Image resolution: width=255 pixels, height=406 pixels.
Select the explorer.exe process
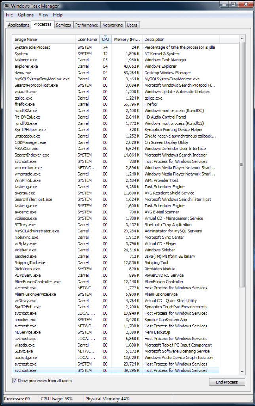click(26, 66)
